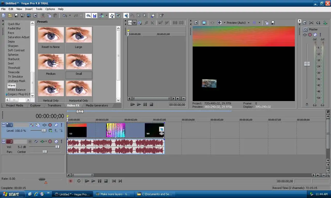Open the auto ripple dropdown arrow
Viewport: 331px width, 198px height.
click(107, 16)
